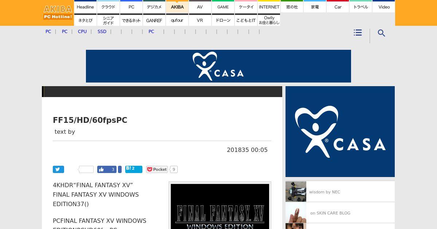Open the Owlly お金と暮らし tab
This screenshot has width=437, height=229.
pyautogui.click(x=269, y=20)
